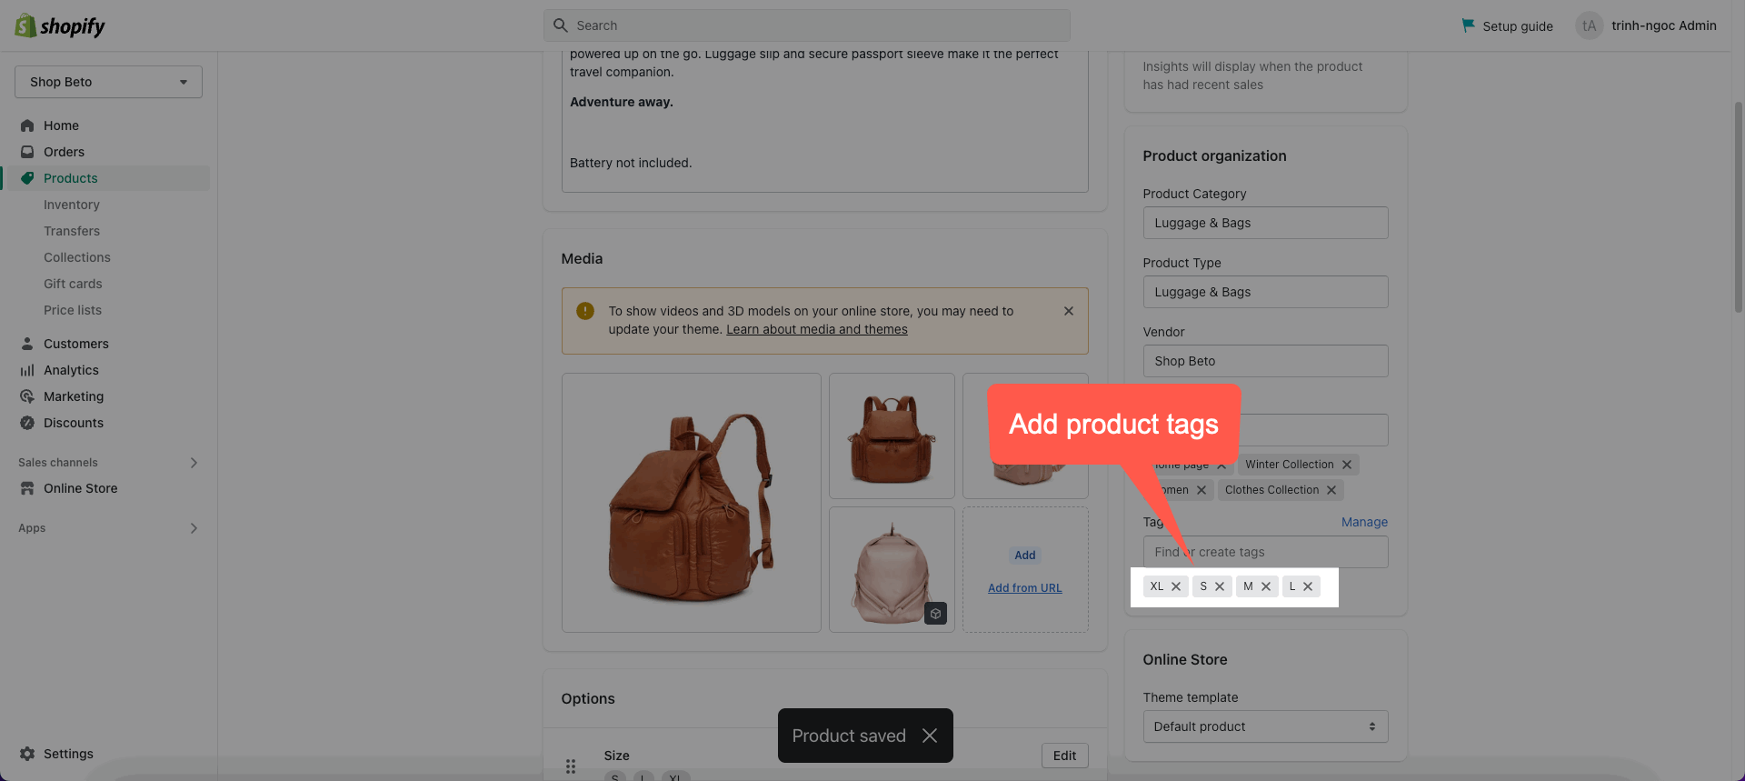Expand the Apps section
The height and width of the screenshot is (781, 1745).
tap(193, 528)
